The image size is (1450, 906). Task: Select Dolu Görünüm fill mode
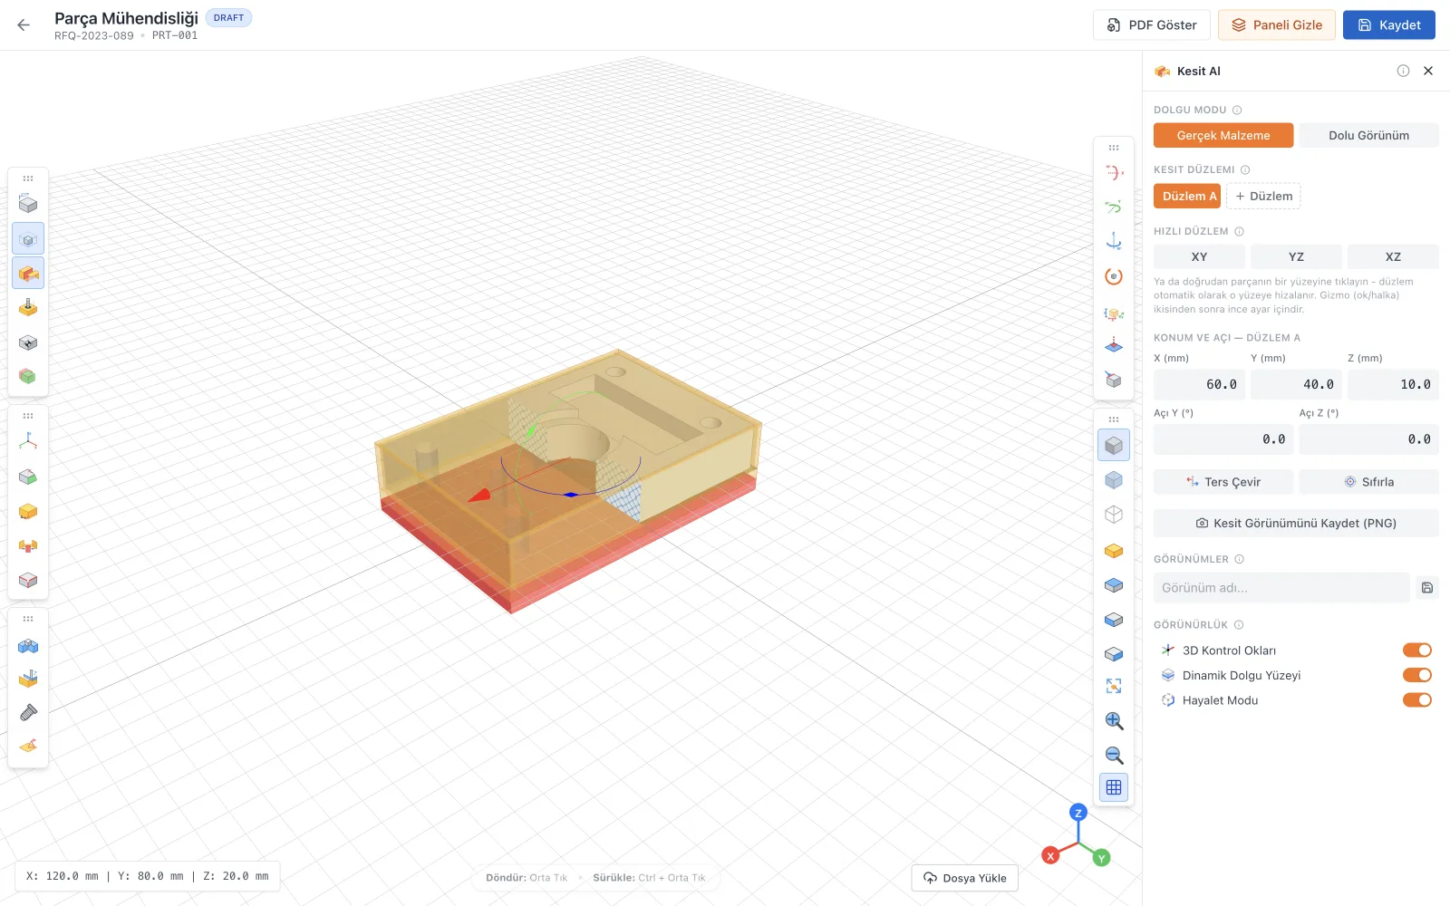pos(1368,135)
